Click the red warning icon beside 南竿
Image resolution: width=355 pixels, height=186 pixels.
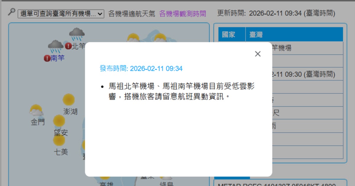point(47,58)
